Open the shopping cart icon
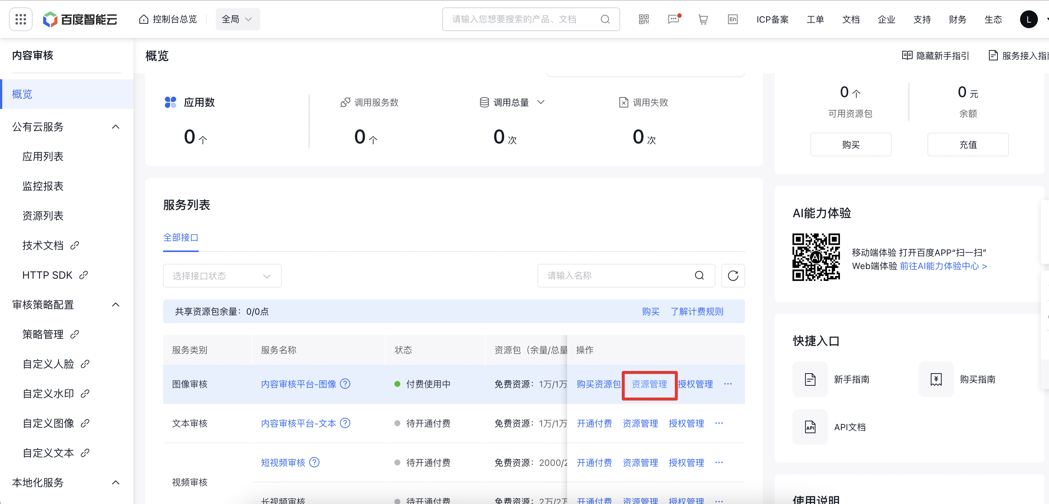This screenshot has height=504, width=1049. pyautogui.click(x=703, y=19)
